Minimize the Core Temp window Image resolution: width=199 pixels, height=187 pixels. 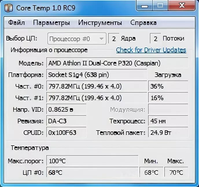click(144, 5)
